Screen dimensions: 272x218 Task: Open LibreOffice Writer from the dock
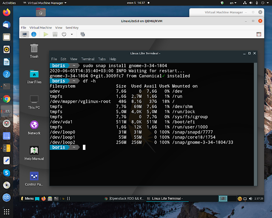(x=7, y=62)
